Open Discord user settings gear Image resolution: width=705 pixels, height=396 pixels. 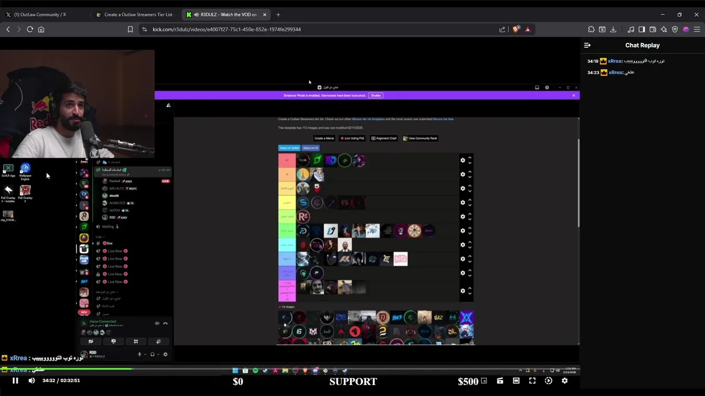coord(165,355)
